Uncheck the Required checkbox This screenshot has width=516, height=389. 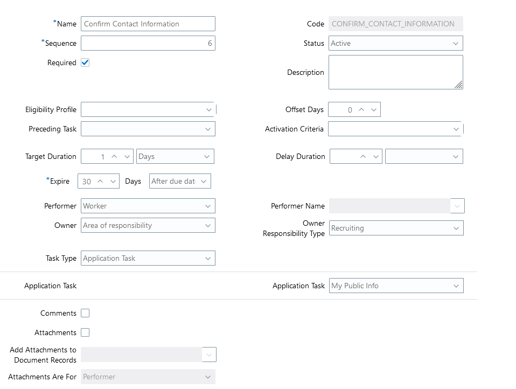[x=85, y=62]
